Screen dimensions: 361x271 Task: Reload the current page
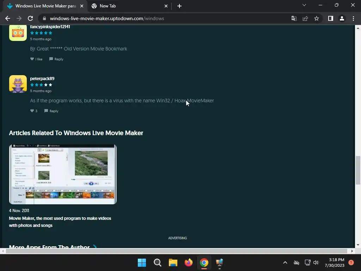[30, 18]
